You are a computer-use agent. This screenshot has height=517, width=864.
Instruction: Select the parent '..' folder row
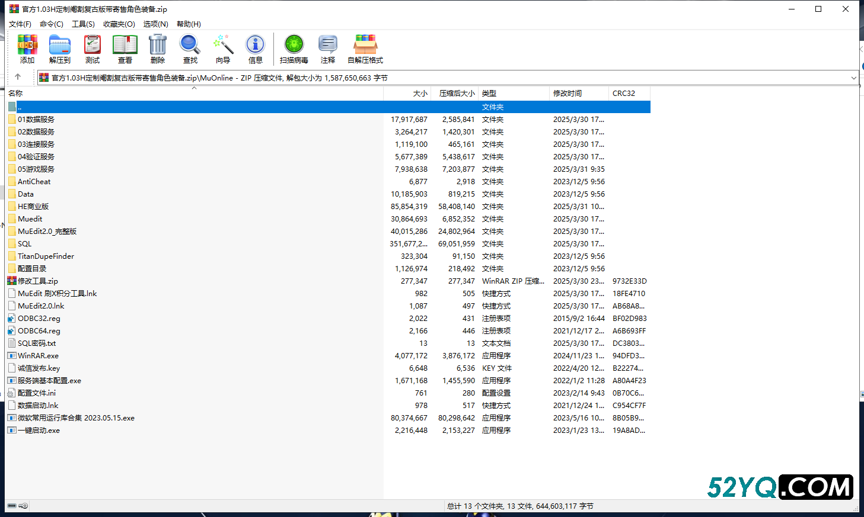(x=329, y=107)
